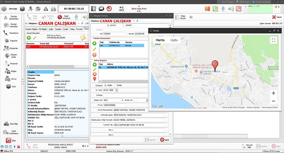
Task: Zoom out the map with minus
Action: pyautogui.click(x=273, y=101)
